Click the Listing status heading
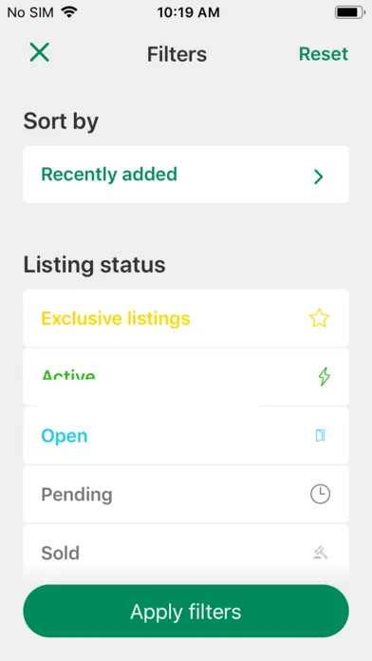This screenshot has width=372, height=661. pos(94,265)
